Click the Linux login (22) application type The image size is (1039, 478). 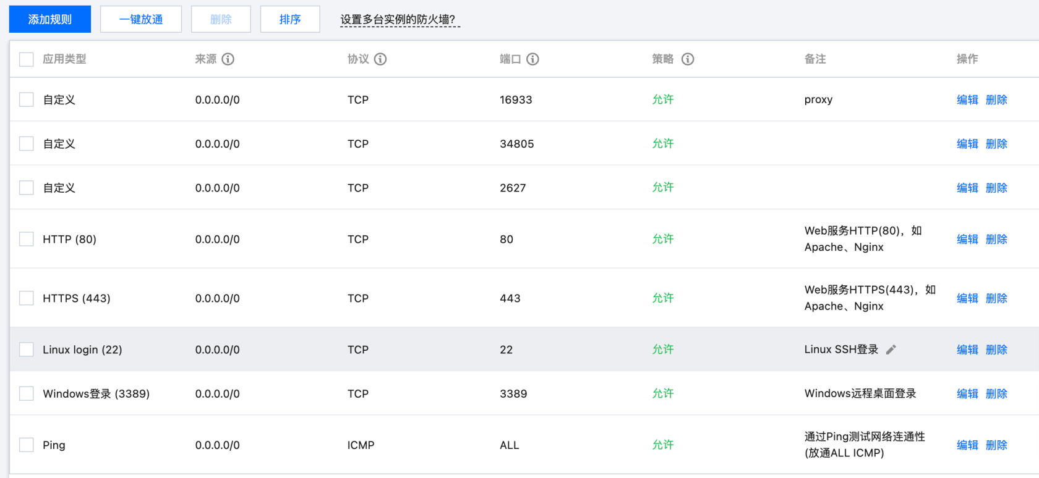pos(82,350)
